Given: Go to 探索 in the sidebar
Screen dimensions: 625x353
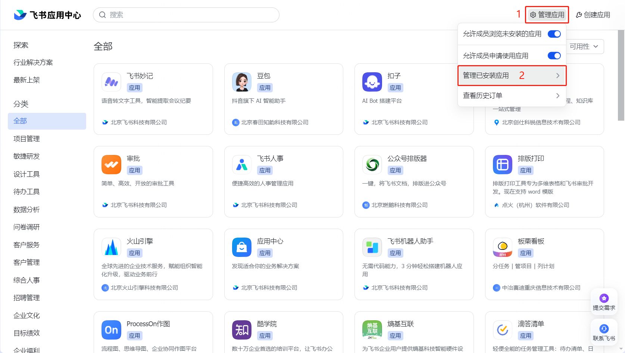Looking at the screenshot, I should (21, 45).
